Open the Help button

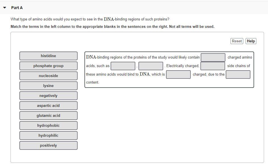coord(251,41)
